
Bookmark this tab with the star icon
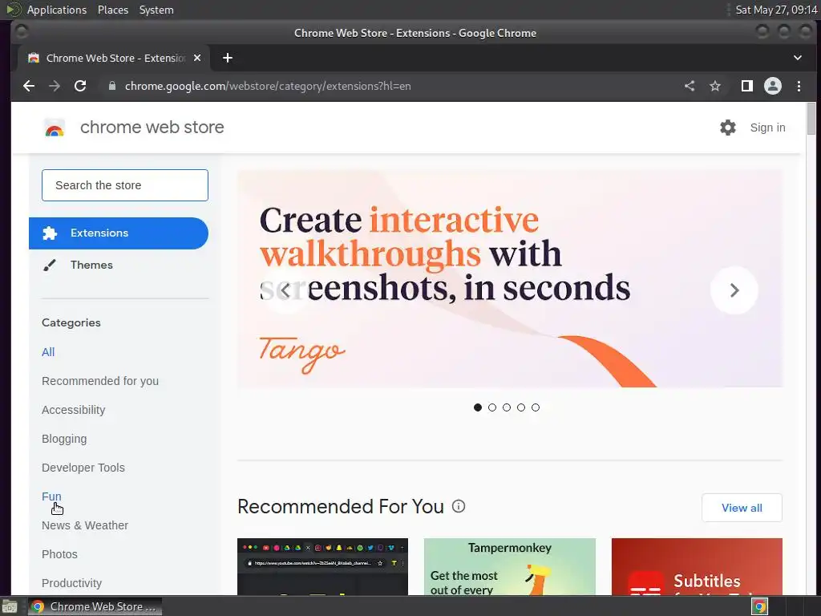(x=715, y=86)
